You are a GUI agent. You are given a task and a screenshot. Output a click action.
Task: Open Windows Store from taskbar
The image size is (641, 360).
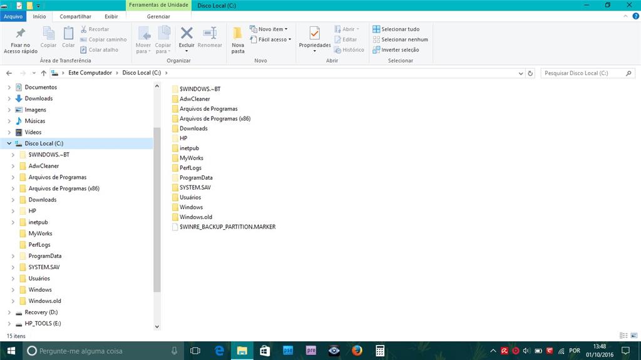pos(265,351)
